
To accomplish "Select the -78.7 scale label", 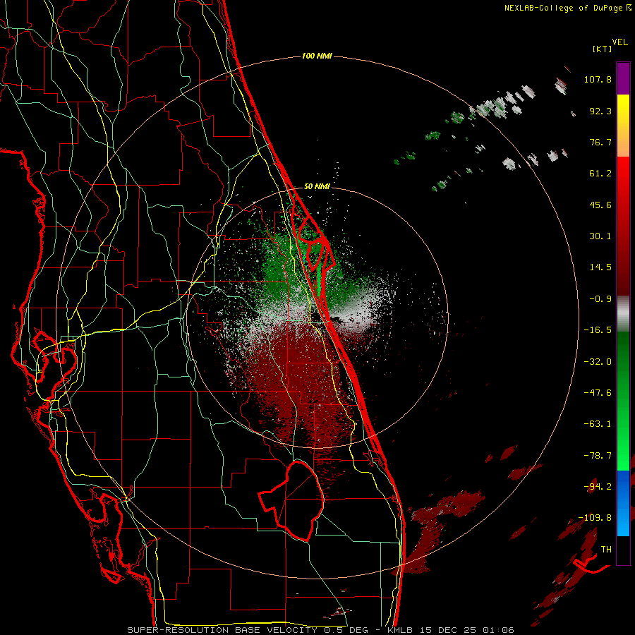I will tap(598, 456).
